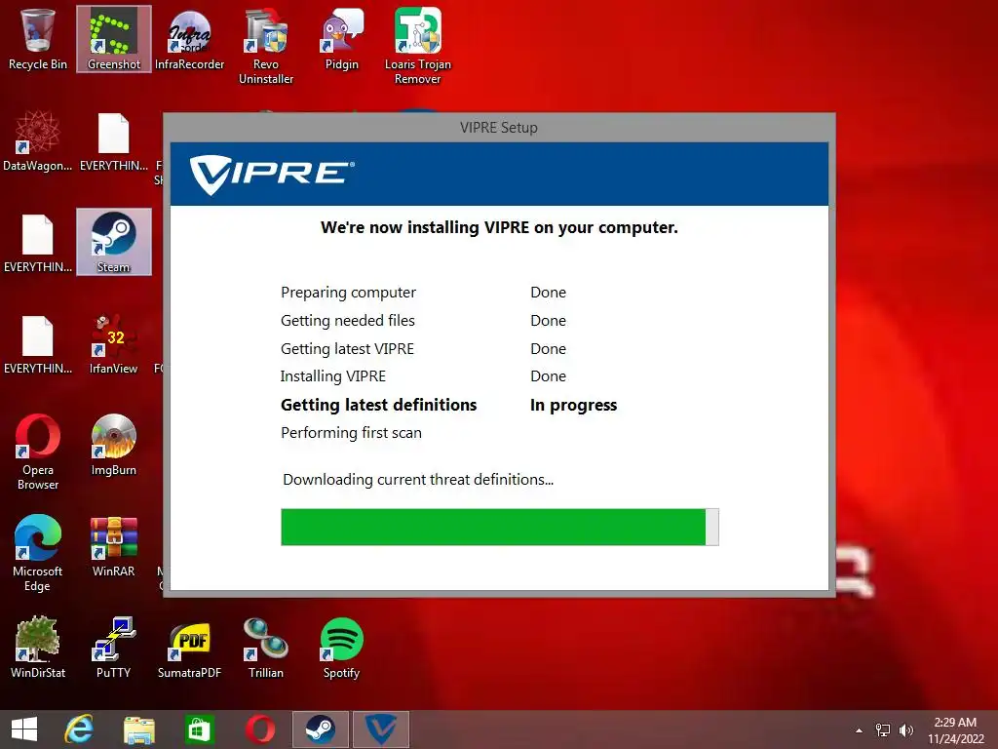Open Internet Explorer from the taskbar
The image size is (998, 749).
[80, 729]
